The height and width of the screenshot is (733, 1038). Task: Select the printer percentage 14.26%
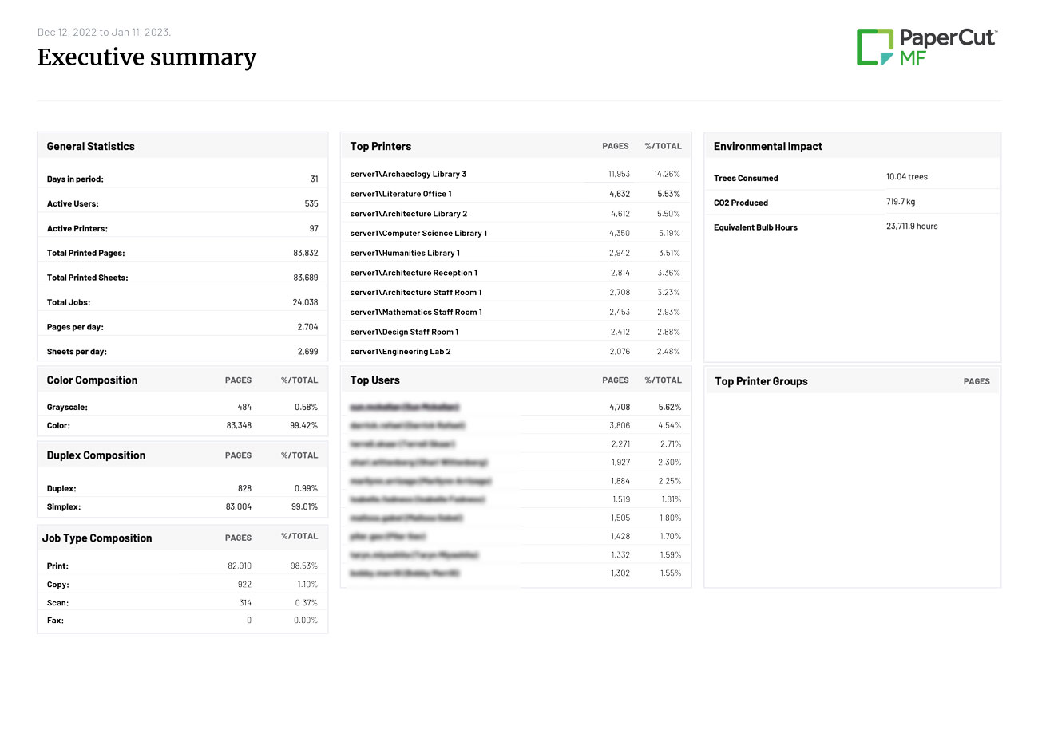coord(667,174)
